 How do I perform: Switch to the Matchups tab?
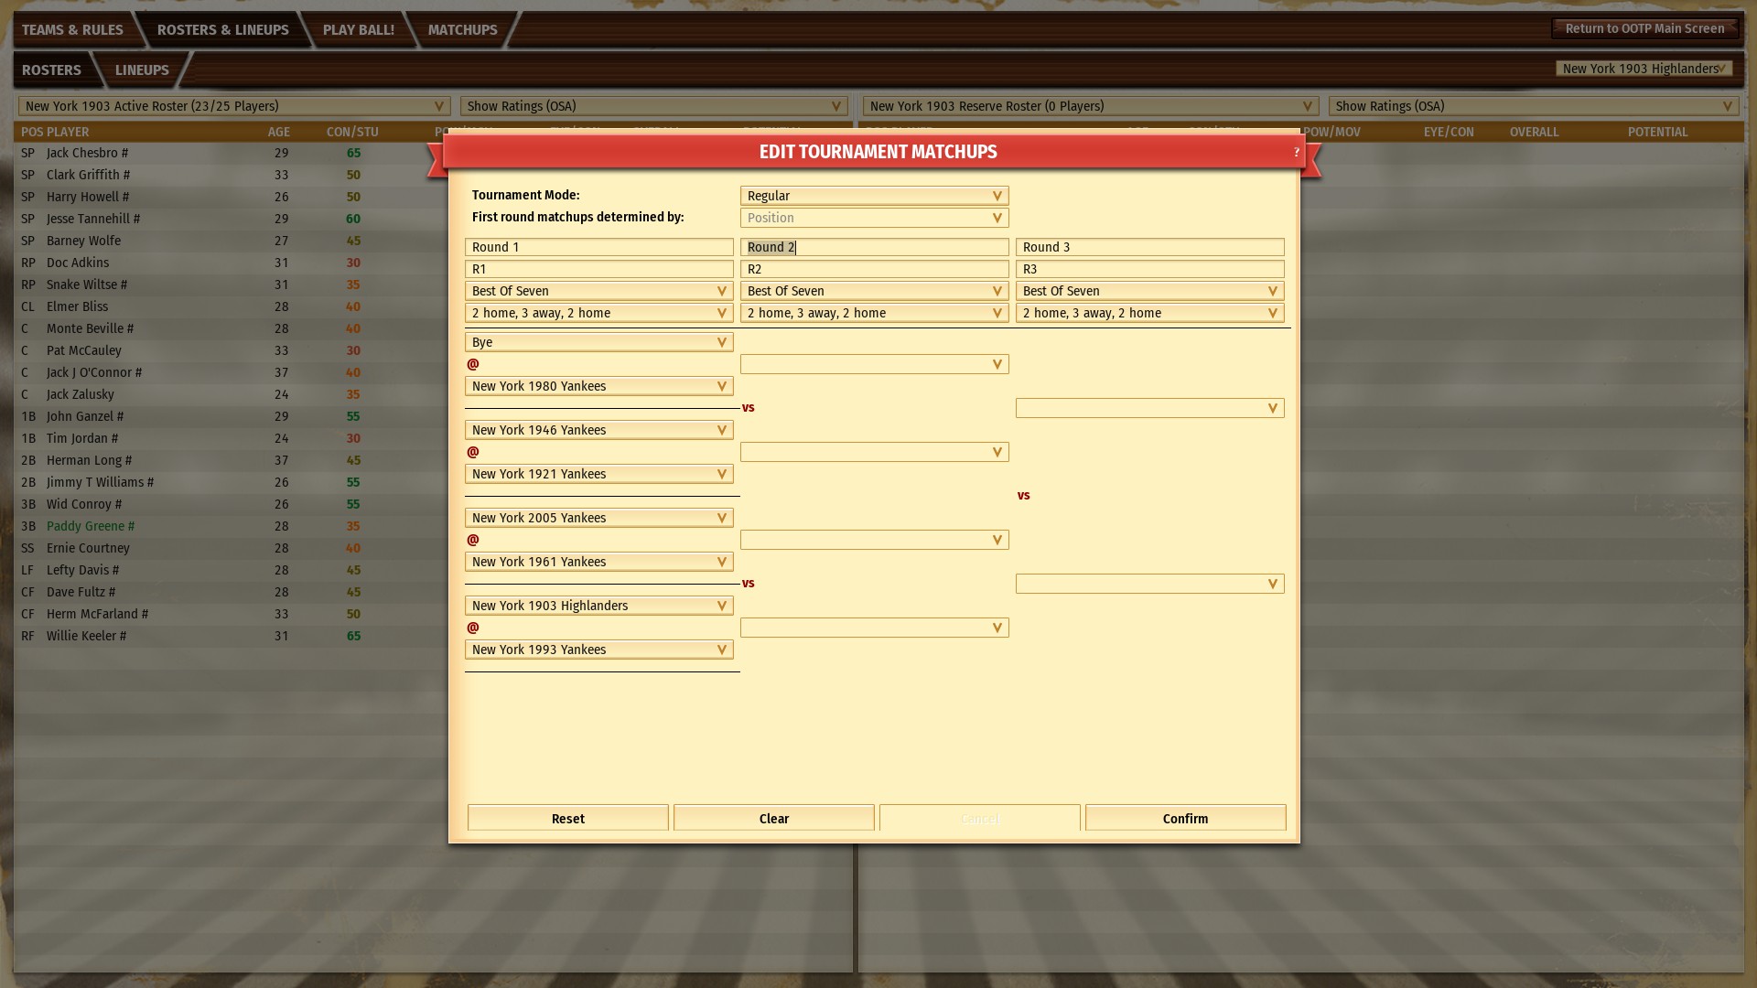tap(462, 30)
